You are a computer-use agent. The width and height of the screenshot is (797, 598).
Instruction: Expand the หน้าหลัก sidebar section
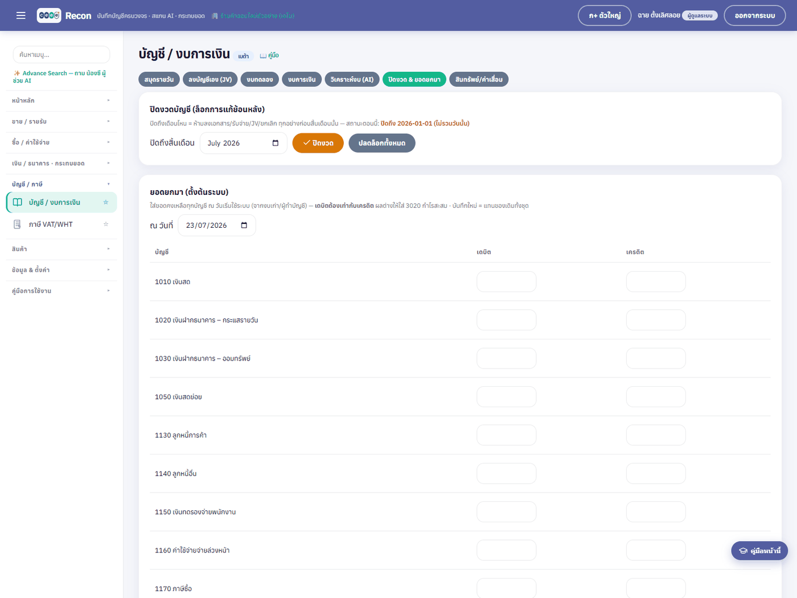61,101
